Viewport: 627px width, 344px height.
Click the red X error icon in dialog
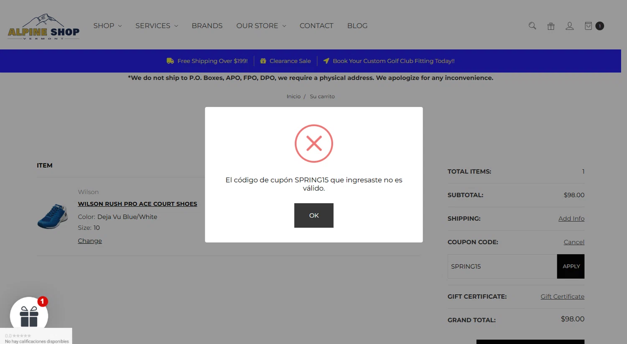coord(314,143)
